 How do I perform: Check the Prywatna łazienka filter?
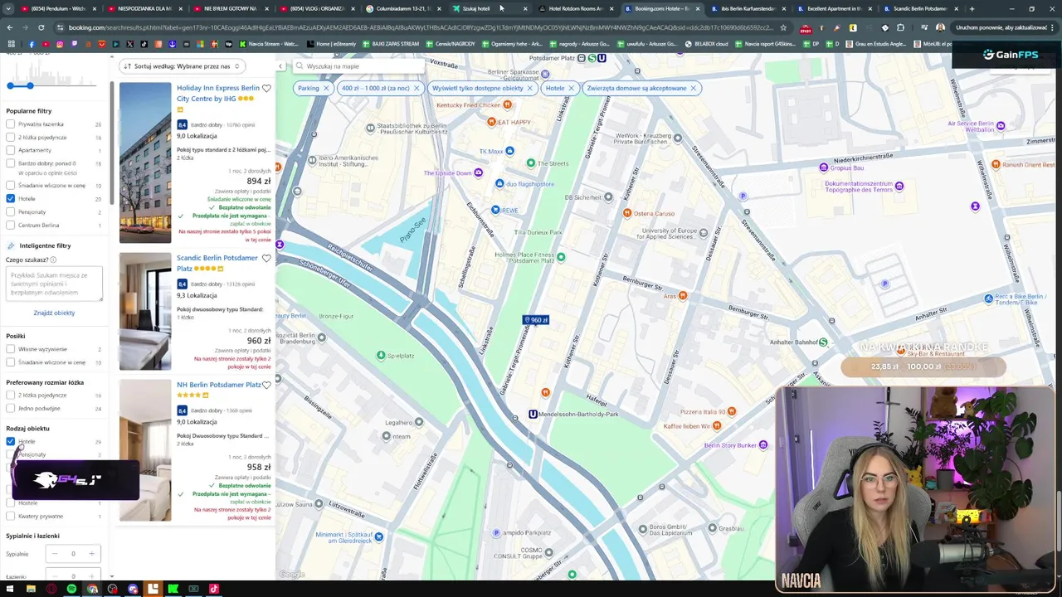pos(11,124)
